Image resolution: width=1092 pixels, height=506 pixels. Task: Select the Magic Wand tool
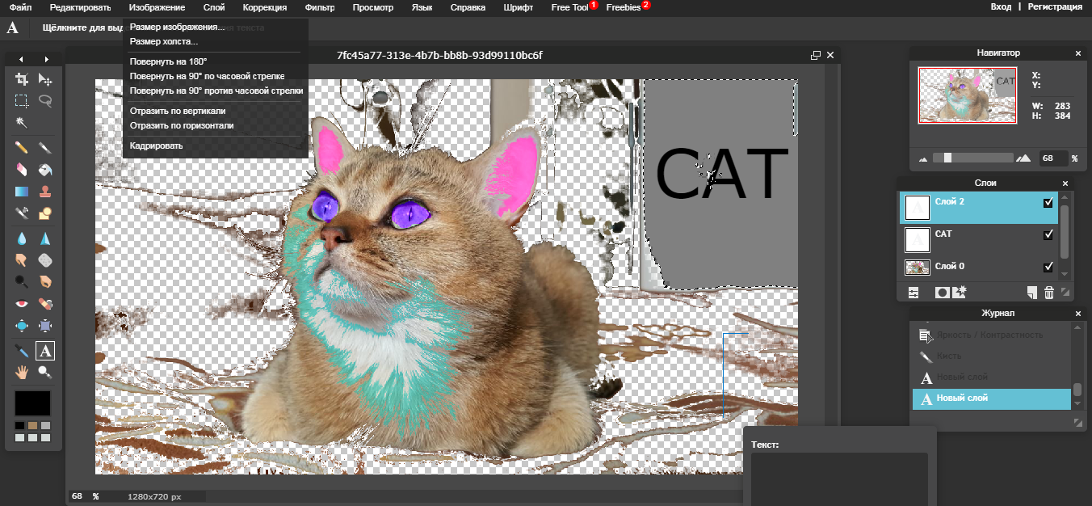22,124
